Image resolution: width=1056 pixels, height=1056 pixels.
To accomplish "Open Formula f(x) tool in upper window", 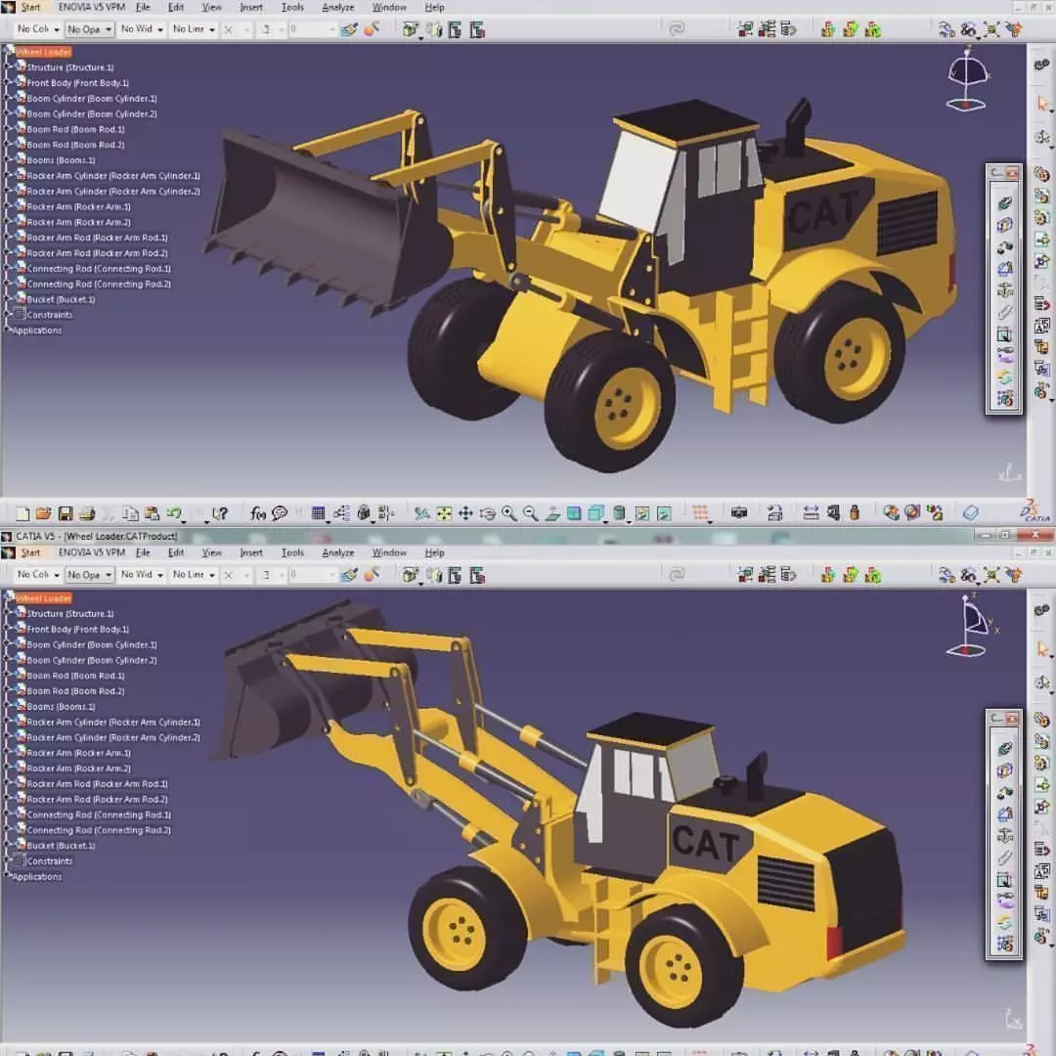I will (257, 514).
